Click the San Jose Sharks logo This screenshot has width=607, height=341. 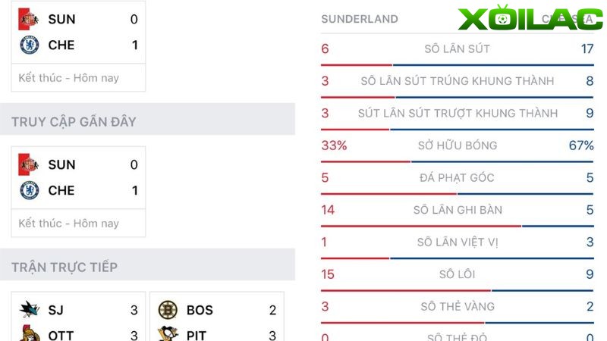30,310
